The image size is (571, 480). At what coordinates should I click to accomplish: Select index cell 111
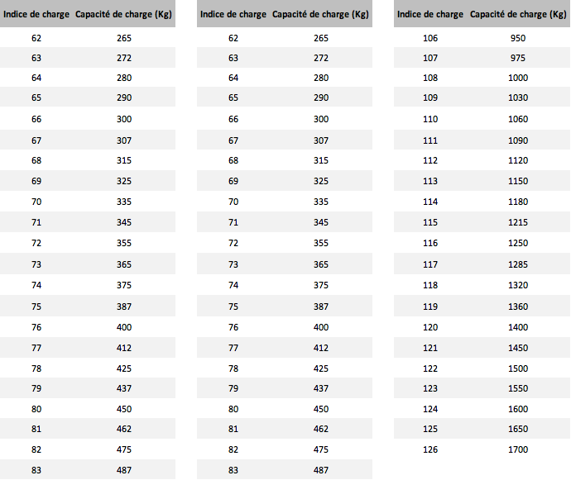click(x=429, y=140)
